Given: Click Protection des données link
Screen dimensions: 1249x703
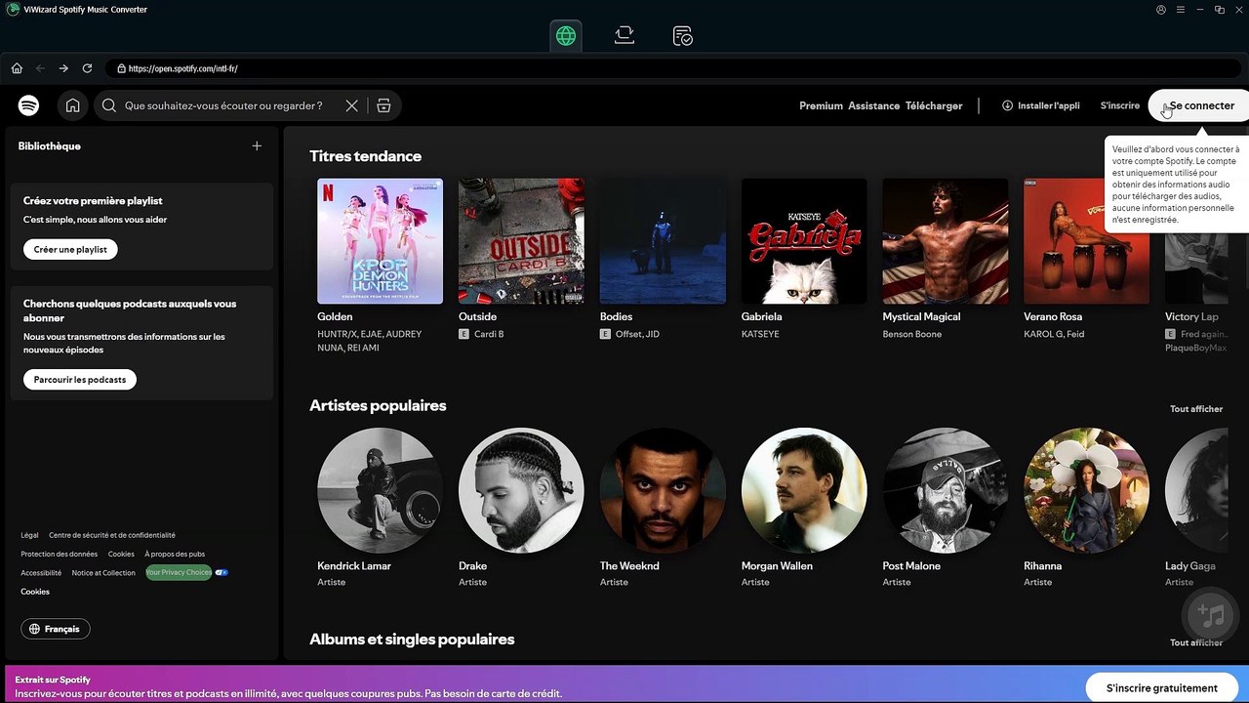Looking at the screenshot, I should click(x=60, y=554).
